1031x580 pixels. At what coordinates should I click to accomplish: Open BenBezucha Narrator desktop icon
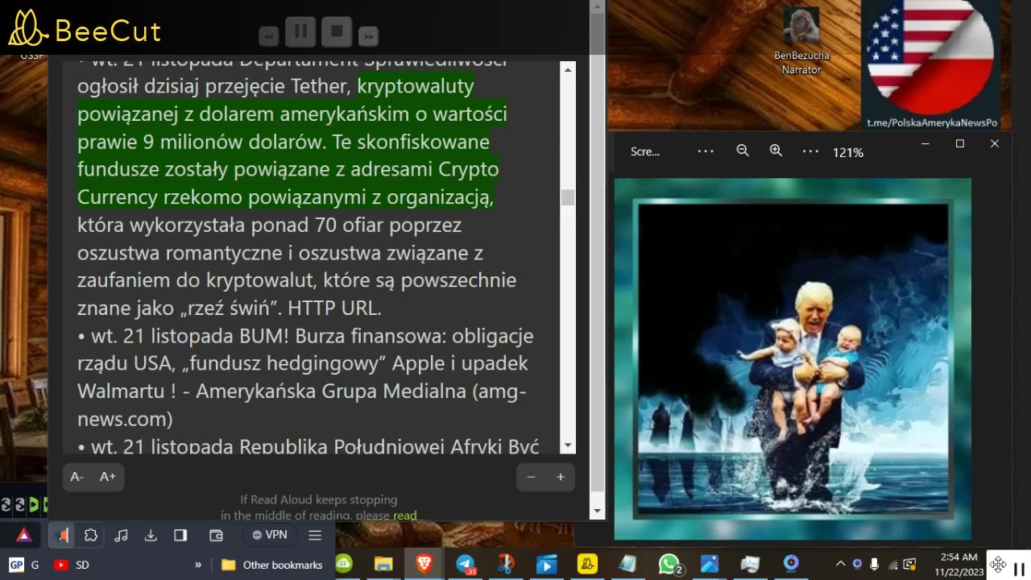pos(801,40)
